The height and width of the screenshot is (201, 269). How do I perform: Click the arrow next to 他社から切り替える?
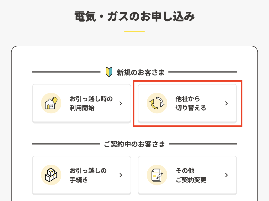click(x=226, y=103)
